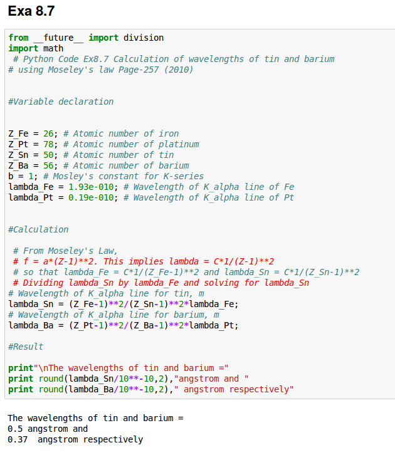Click the "from __future__ import division" line

tap(86, 38)
